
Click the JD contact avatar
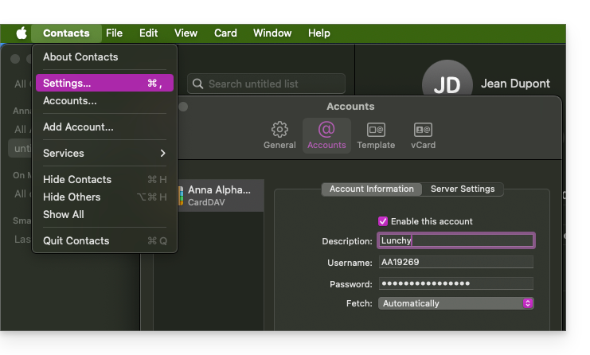[447, 84]
